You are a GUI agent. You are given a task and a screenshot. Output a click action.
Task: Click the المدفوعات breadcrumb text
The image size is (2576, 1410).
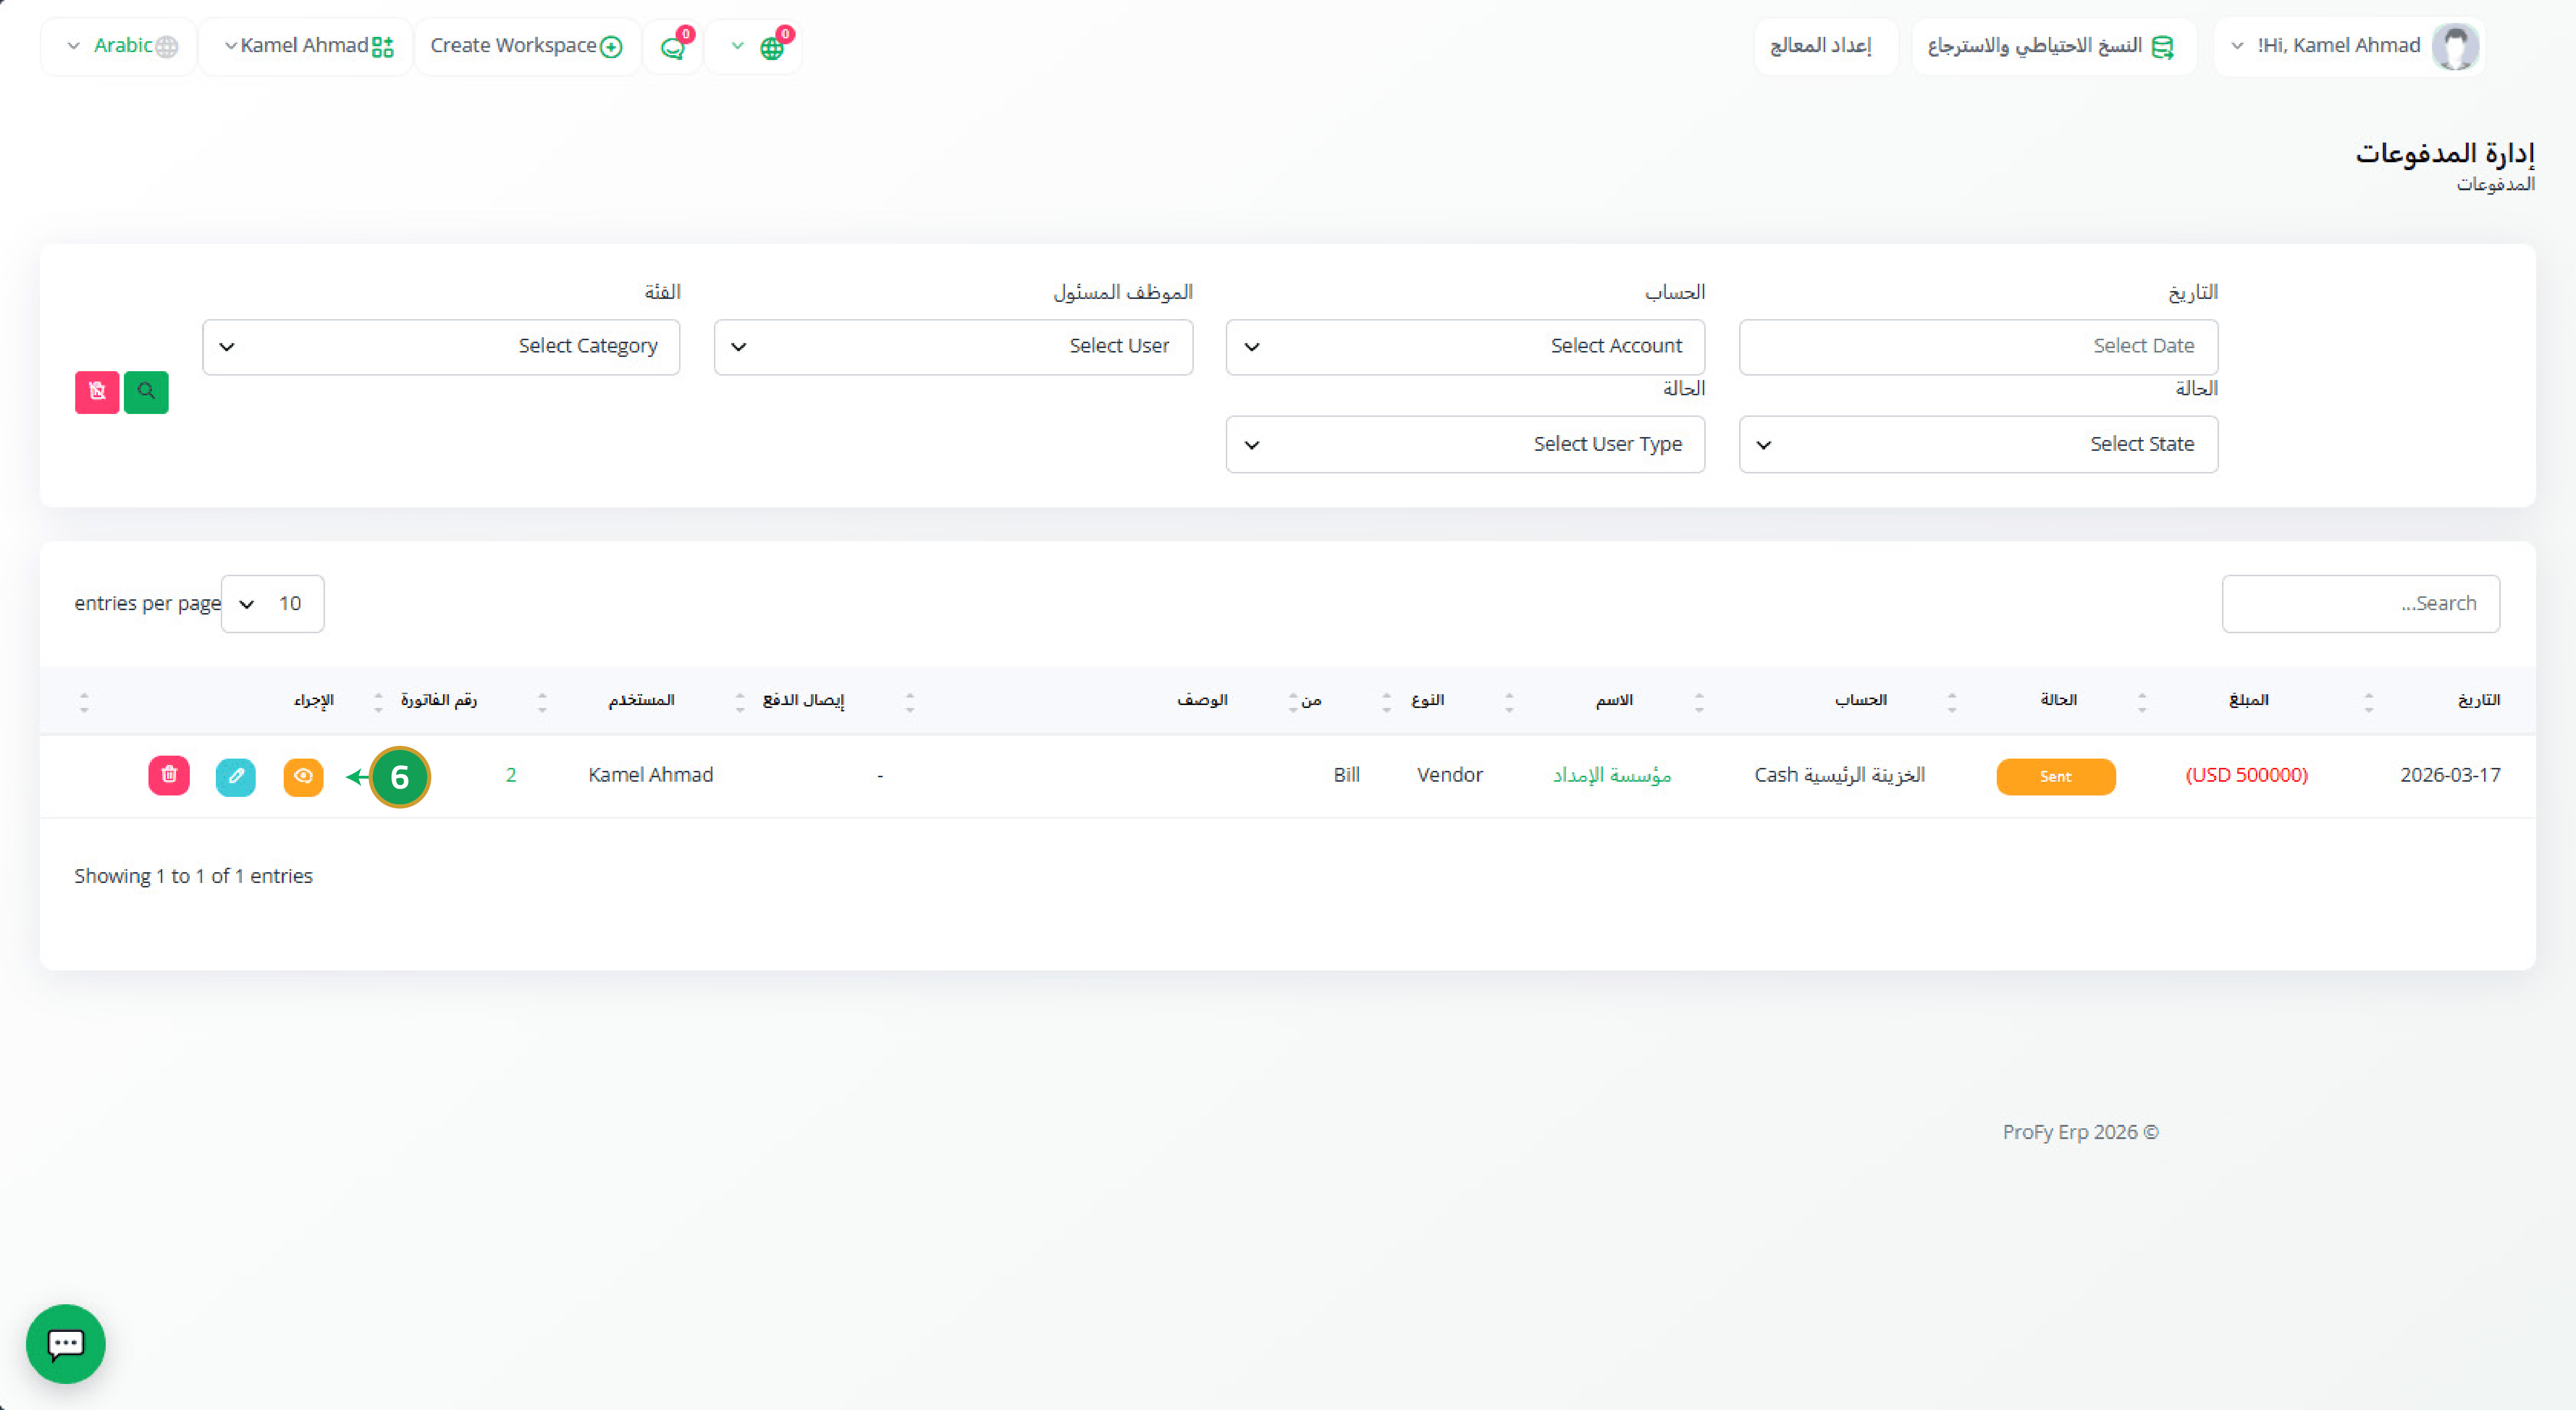2496,184
